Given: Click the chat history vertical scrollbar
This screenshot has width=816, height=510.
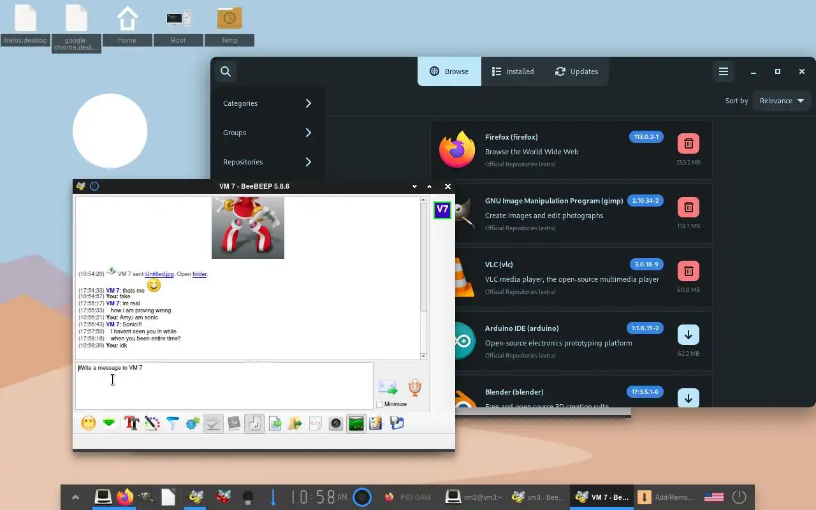Looking at the screenshot, I should pos(423,278).
